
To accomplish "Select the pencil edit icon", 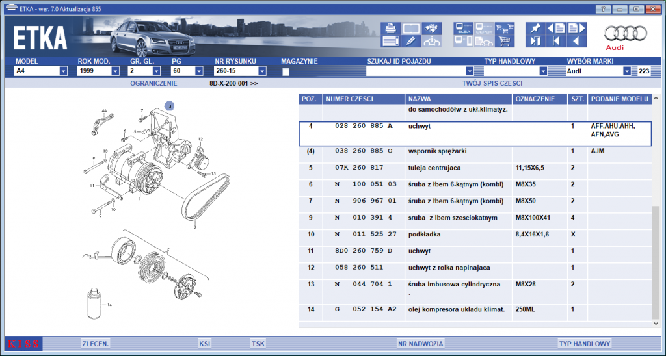I will coord(411,41).
